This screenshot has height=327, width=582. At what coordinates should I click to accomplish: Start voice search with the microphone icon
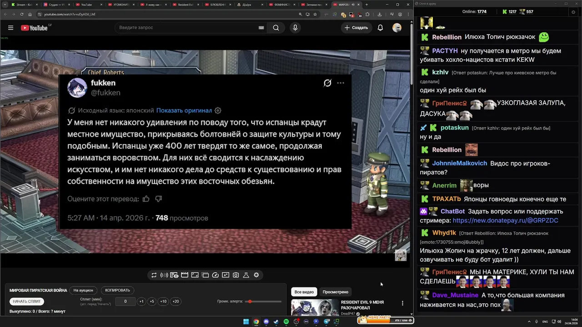coord(295,28)
